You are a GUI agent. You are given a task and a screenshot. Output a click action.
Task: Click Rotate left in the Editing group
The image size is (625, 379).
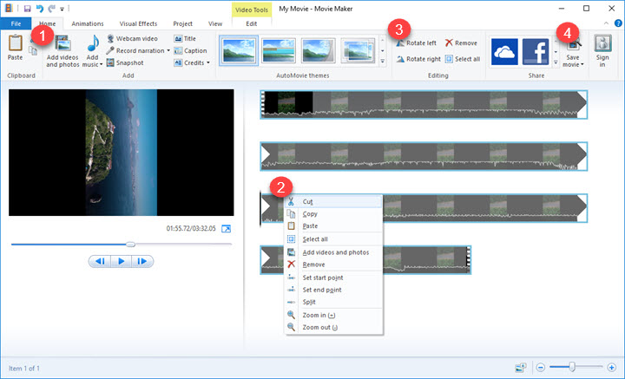416,43
